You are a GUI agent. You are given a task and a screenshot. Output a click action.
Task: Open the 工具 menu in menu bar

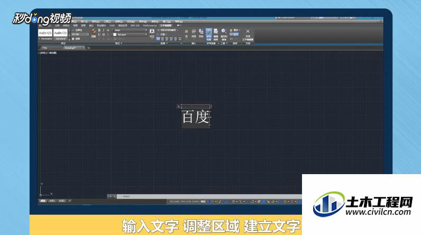[107, 22]
